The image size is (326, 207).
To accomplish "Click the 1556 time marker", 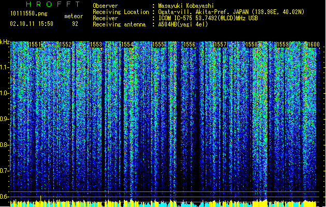I will pyautogui.click(x=189, y=45).
